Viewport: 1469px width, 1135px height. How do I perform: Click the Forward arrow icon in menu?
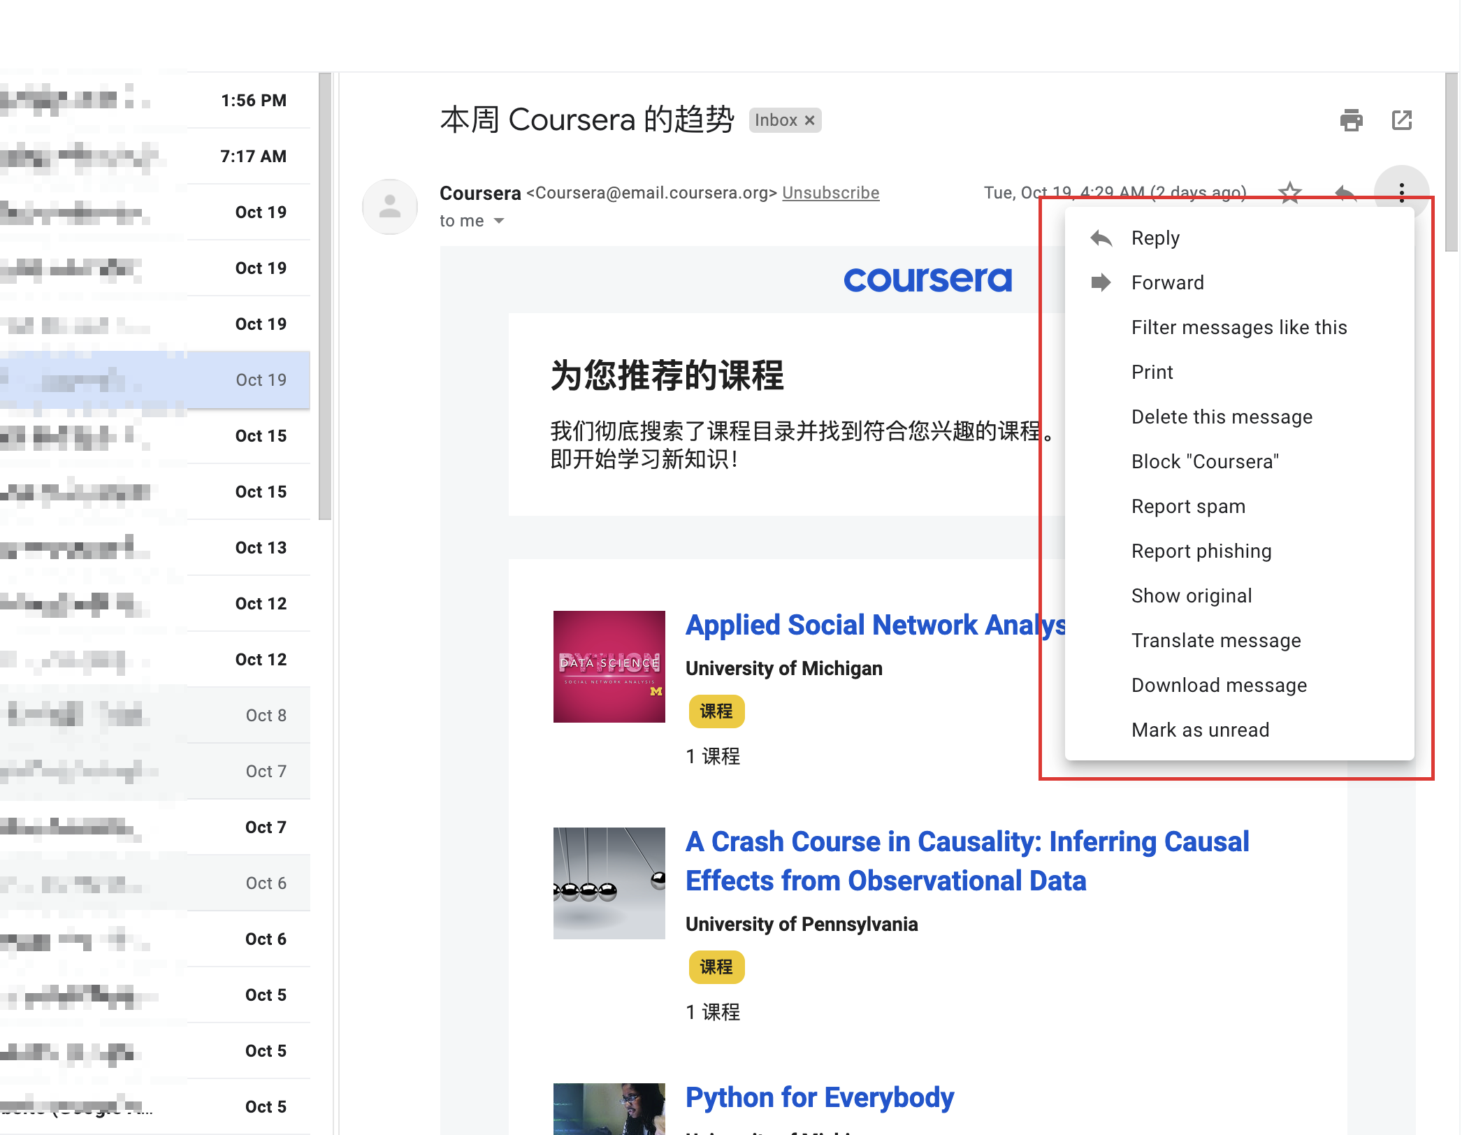1101,283
